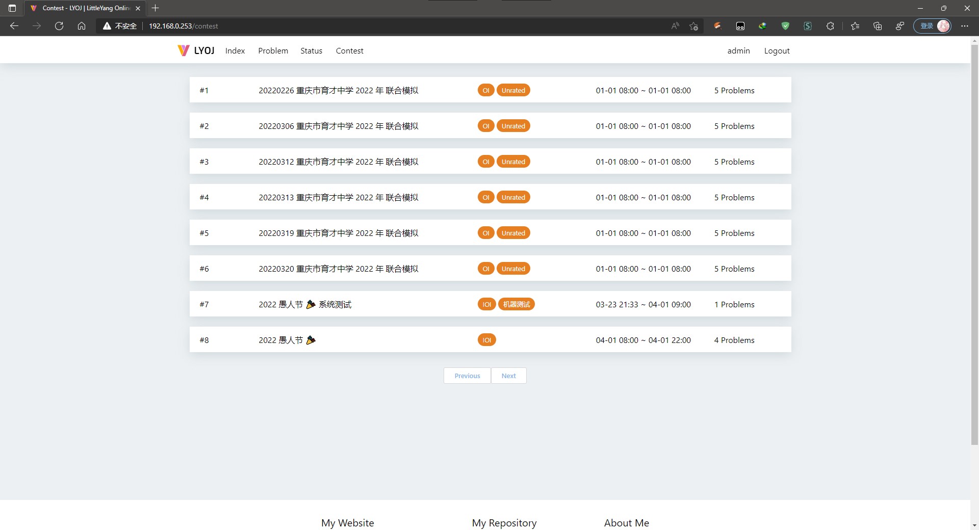Click the back navigation arrow
The image size is (979, 530).
pos(14,25)
